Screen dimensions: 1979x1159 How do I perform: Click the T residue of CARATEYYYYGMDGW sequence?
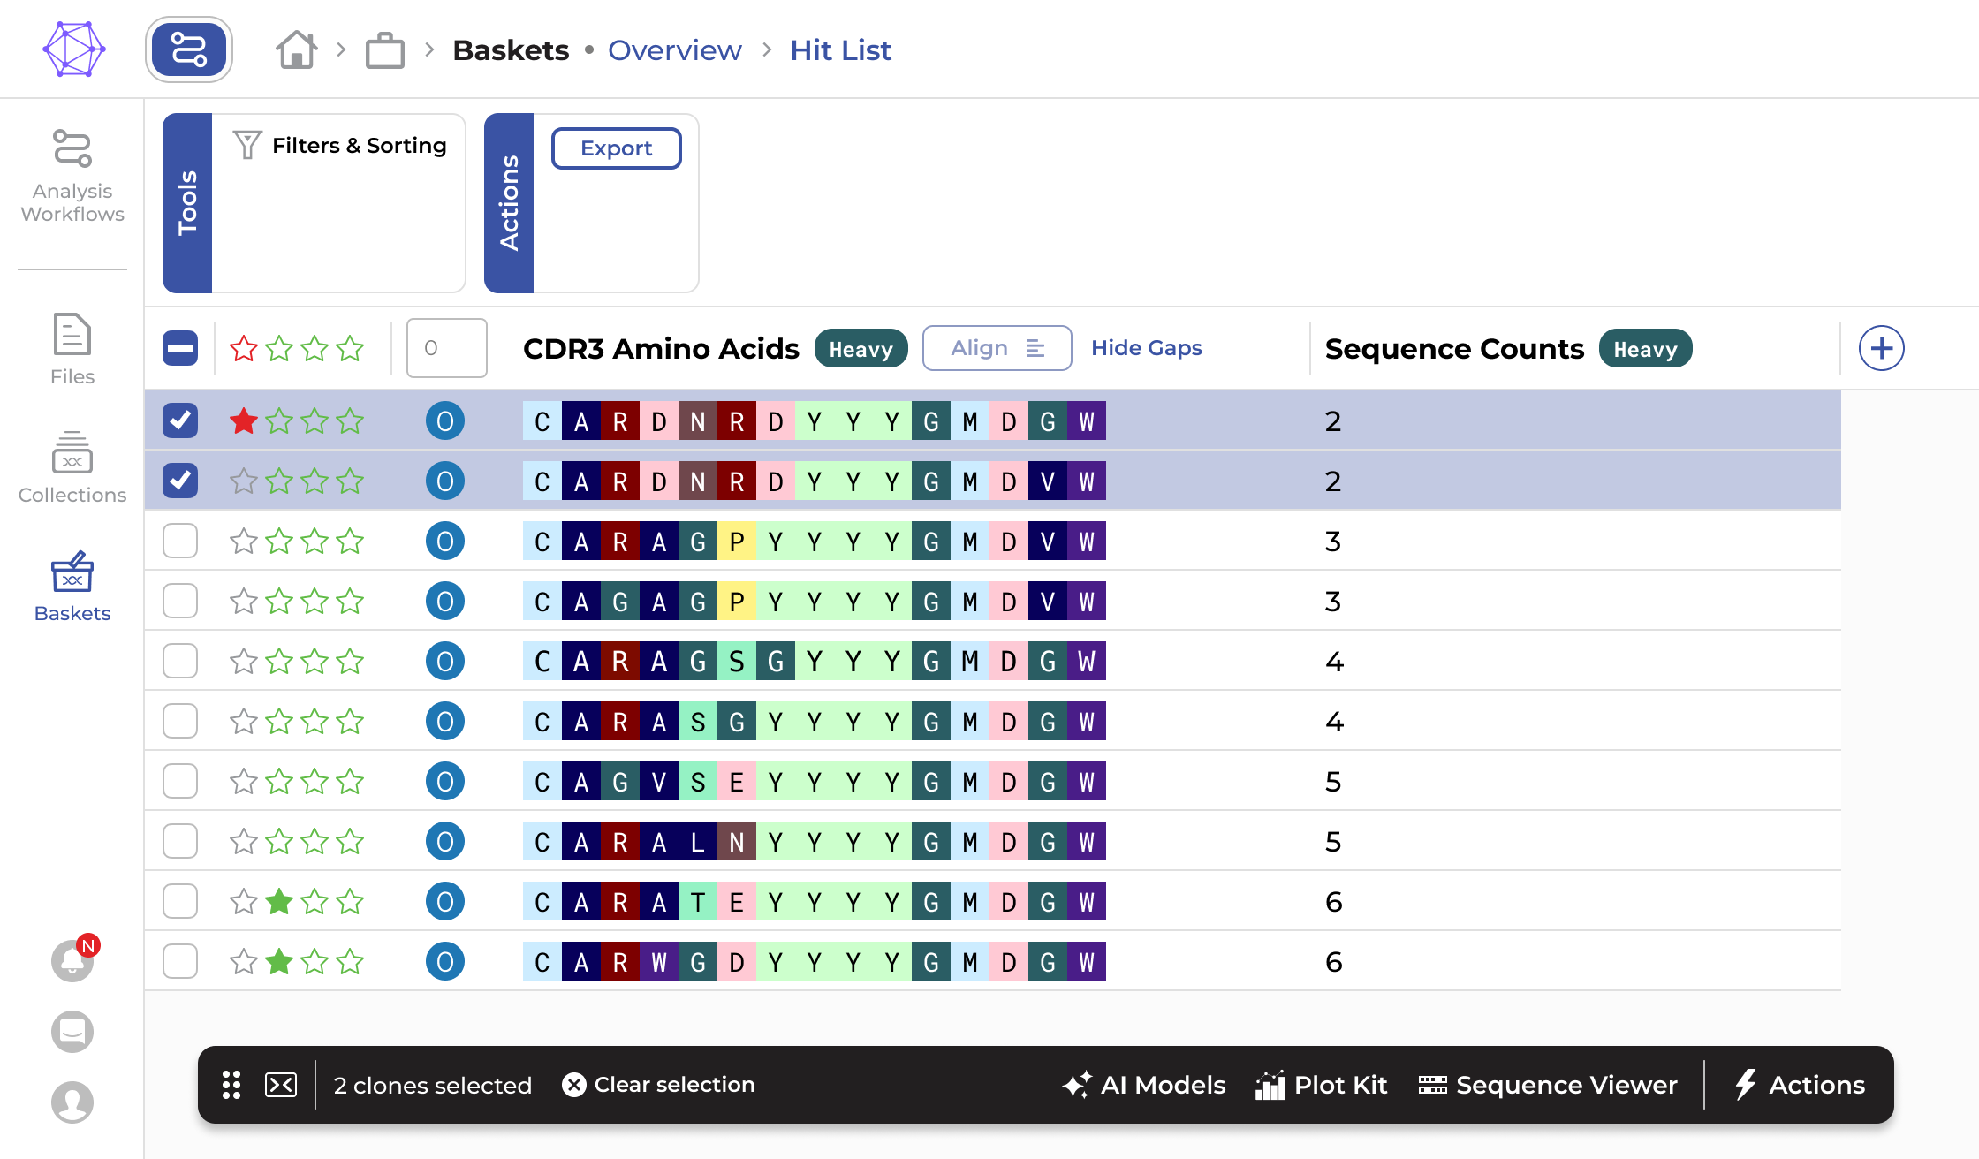click(x=698, y=901)
